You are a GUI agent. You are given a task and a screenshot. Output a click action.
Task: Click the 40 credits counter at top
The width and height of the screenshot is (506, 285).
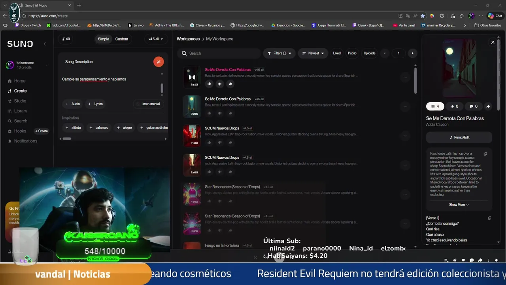tap(66, 39)
